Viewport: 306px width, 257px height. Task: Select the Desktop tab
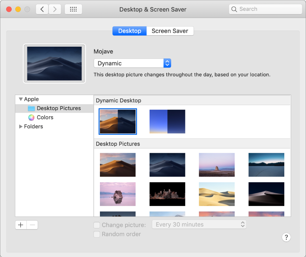coord(129,31)
